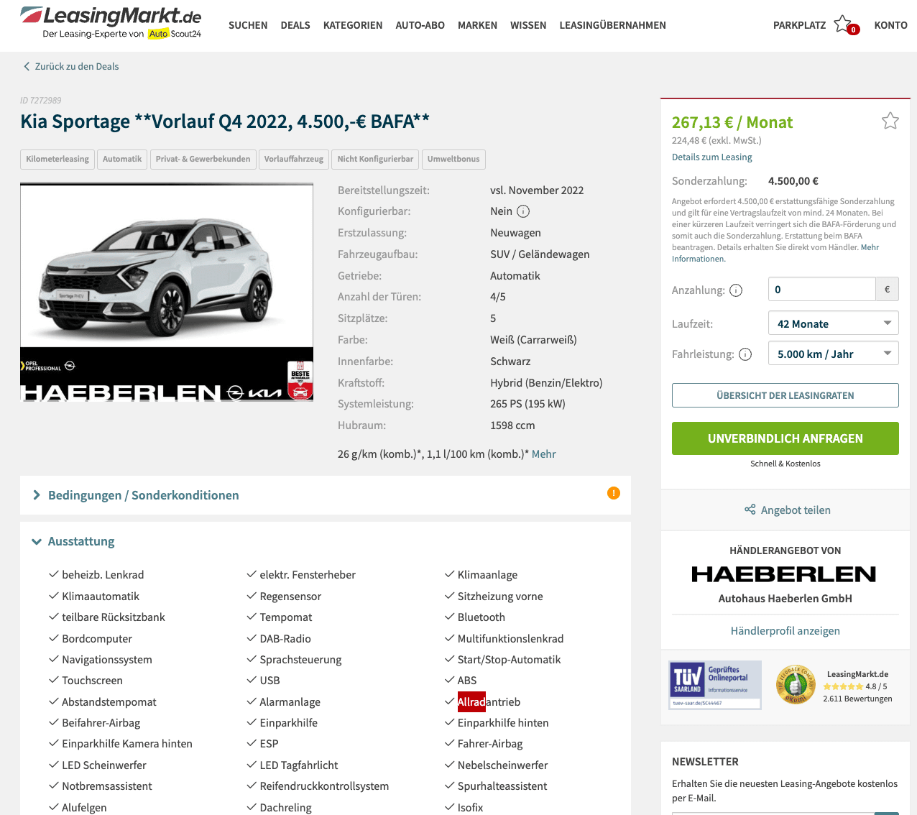Click Spurhalteassistent equipment item

pyautogui.click(x=502, y=786)
